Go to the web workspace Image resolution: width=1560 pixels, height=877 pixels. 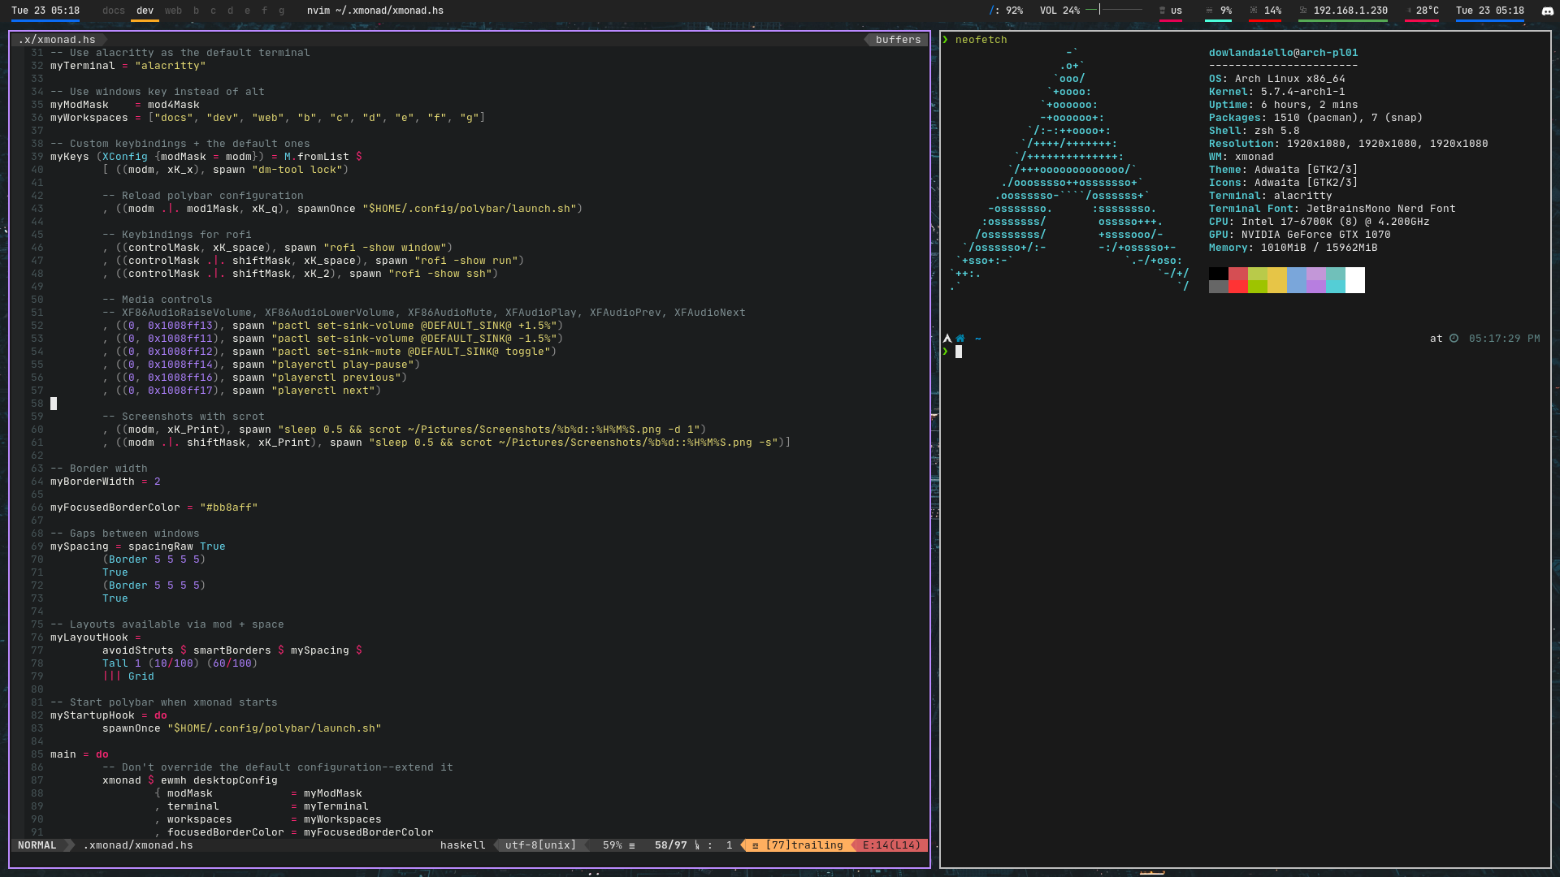click(x=173, y=11)
